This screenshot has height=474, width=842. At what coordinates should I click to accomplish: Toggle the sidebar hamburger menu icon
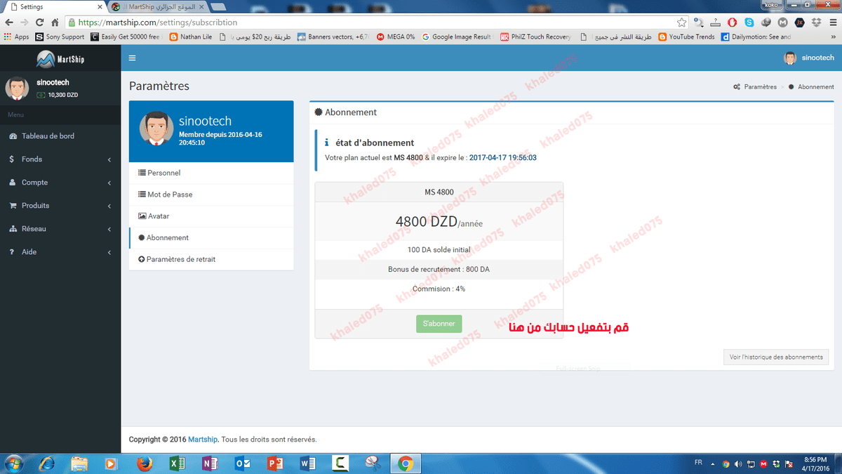click(x=132, y=58)
